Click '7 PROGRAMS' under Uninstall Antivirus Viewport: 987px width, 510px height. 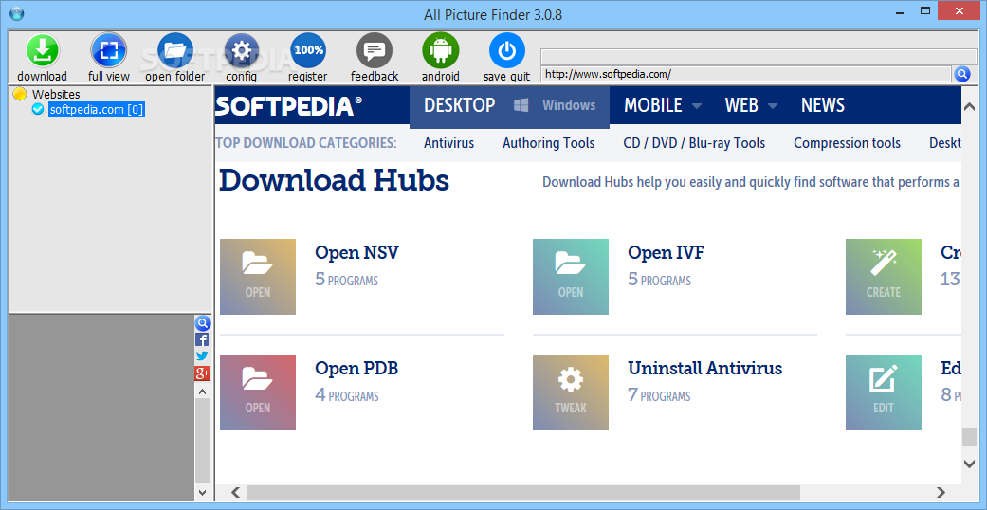click(x=659, y=395)
